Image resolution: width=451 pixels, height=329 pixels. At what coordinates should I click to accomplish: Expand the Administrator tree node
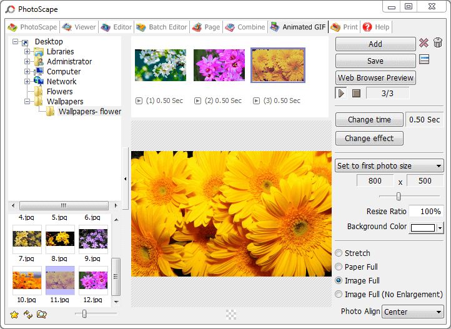27,61
